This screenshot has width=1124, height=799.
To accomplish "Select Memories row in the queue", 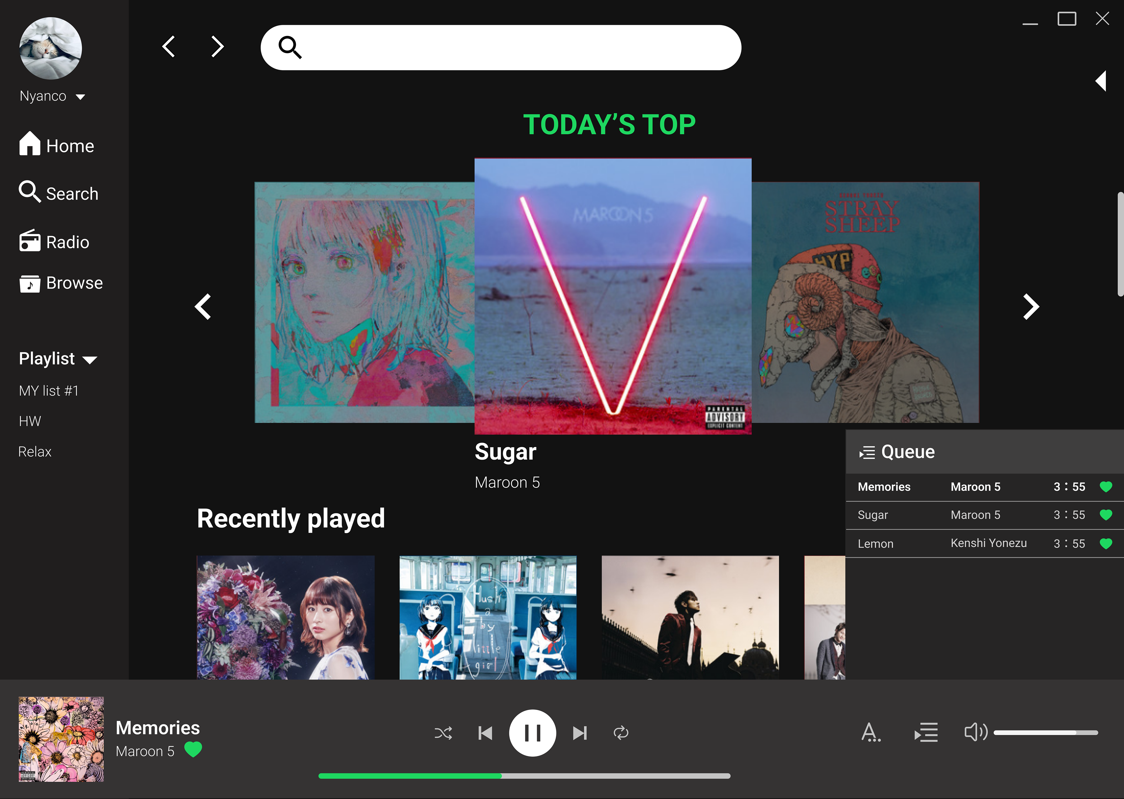I will click(x=985, y=487).
